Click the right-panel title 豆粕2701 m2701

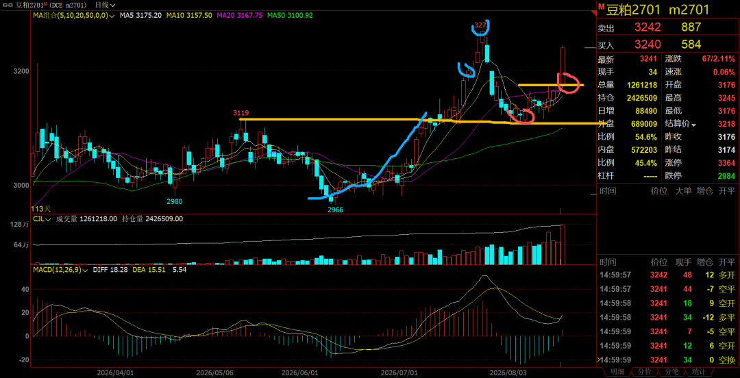[x=658, y=8]
